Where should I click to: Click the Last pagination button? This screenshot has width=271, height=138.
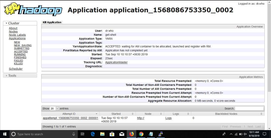(x=258, y=127)
